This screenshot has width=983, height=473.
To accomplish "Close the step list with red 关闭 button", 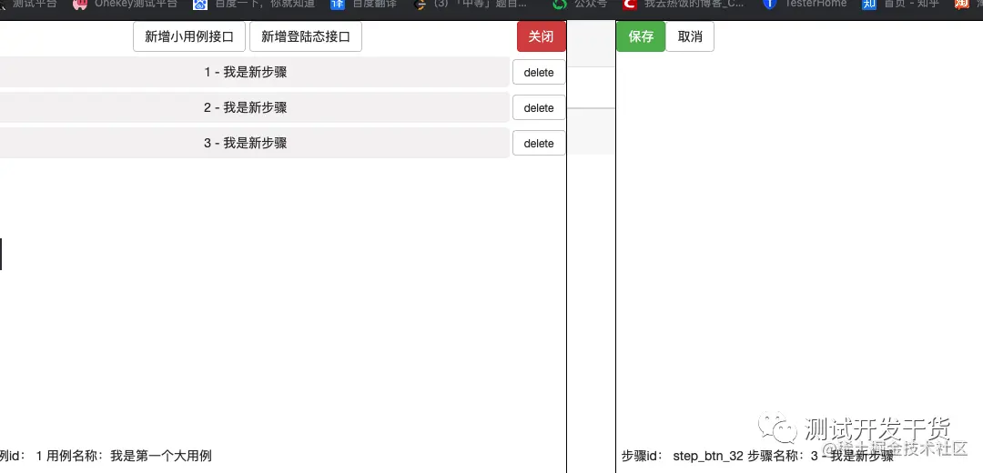I will coord(541,36).
